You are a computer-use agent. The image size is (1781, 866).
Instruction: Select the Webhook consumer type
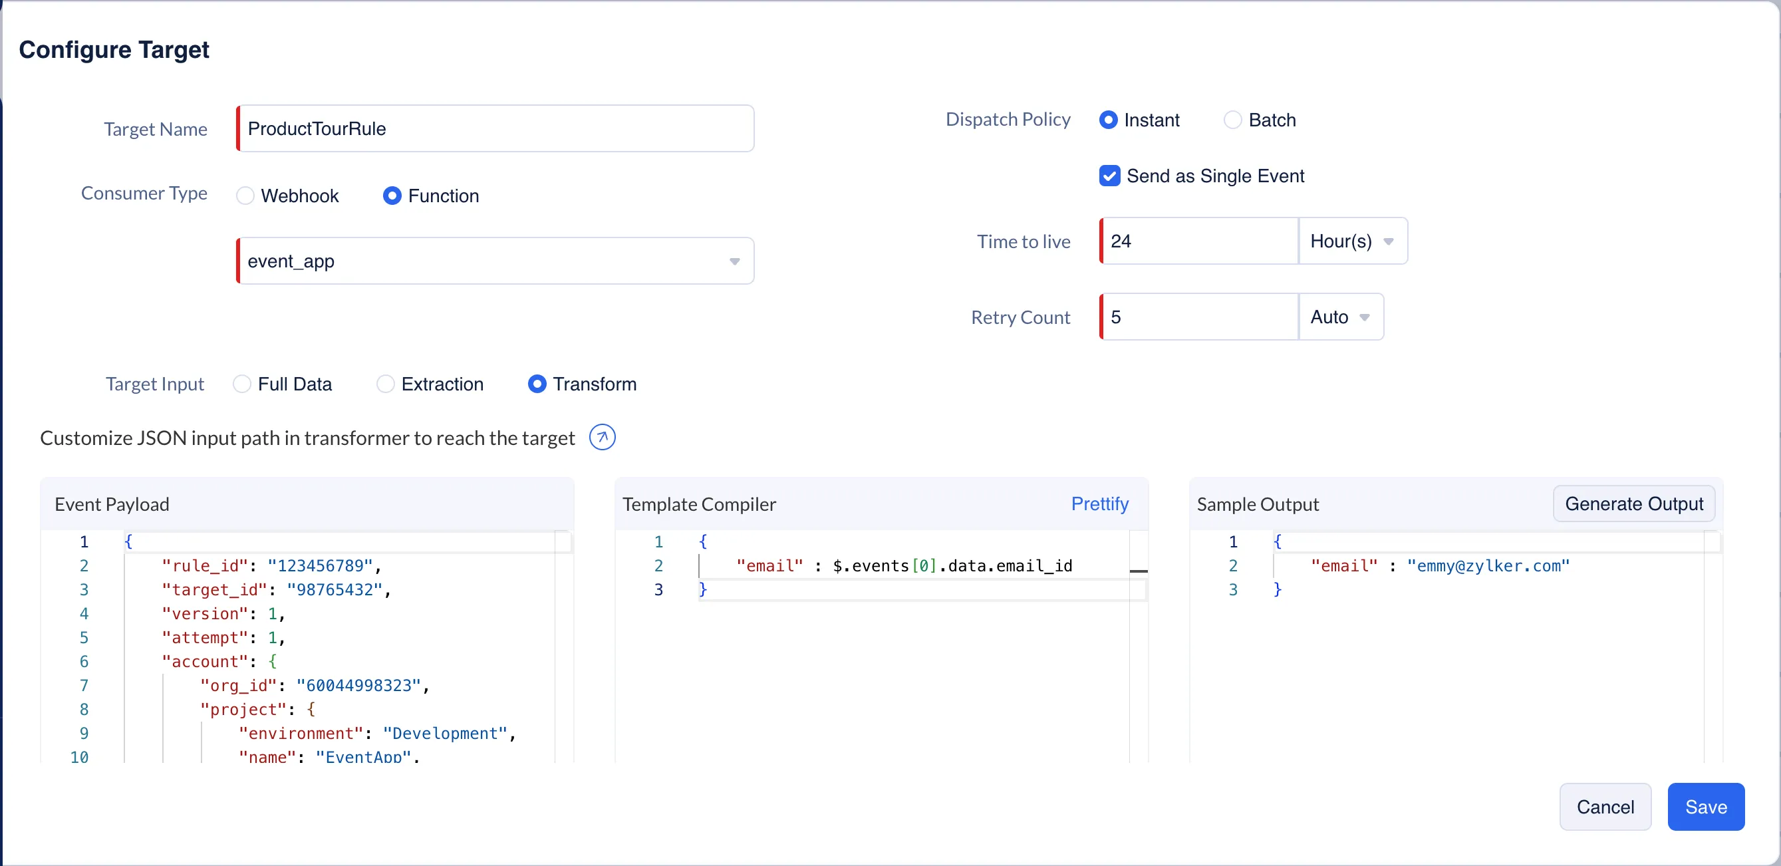245,196
